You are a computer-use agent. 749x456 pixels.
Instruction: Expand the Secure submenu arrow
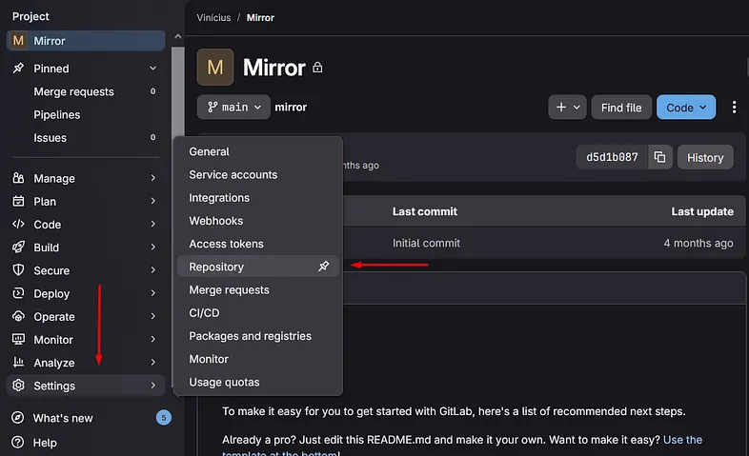point(152,270)
